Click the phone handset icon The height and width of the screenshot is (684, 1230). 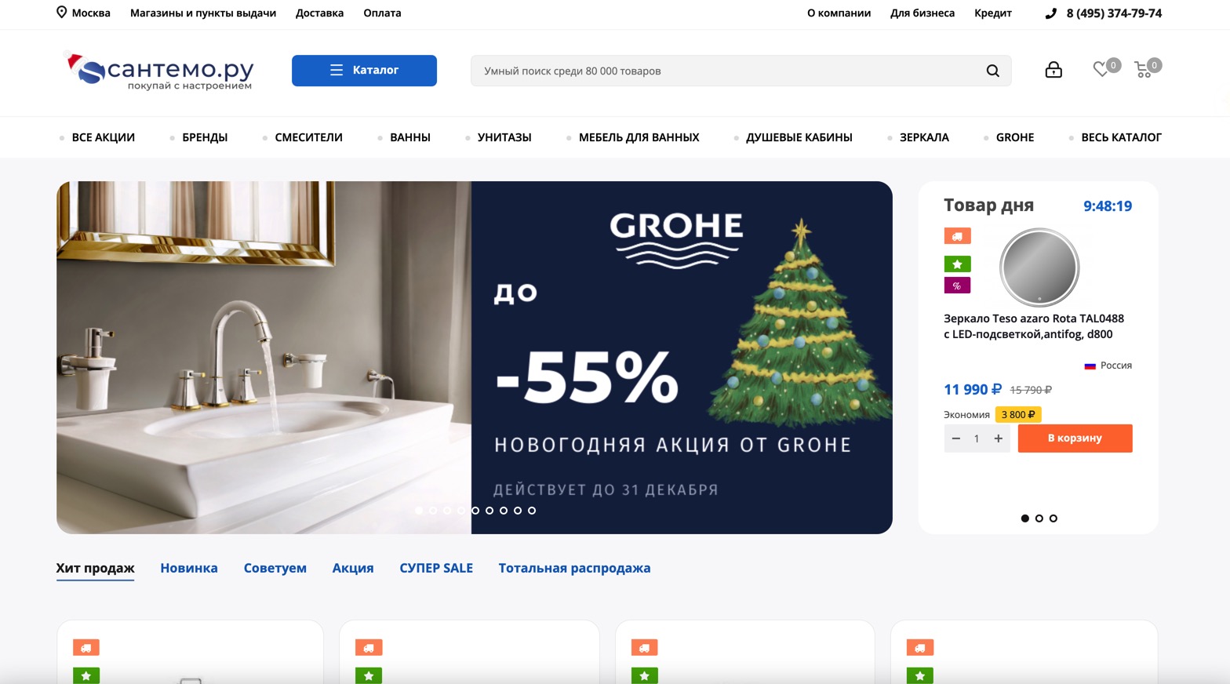tap(1051, 13)
